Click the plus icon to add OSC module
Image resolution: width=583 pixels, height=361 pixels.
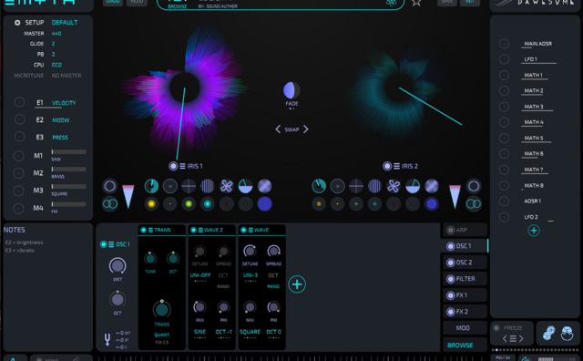pos(297,284)
